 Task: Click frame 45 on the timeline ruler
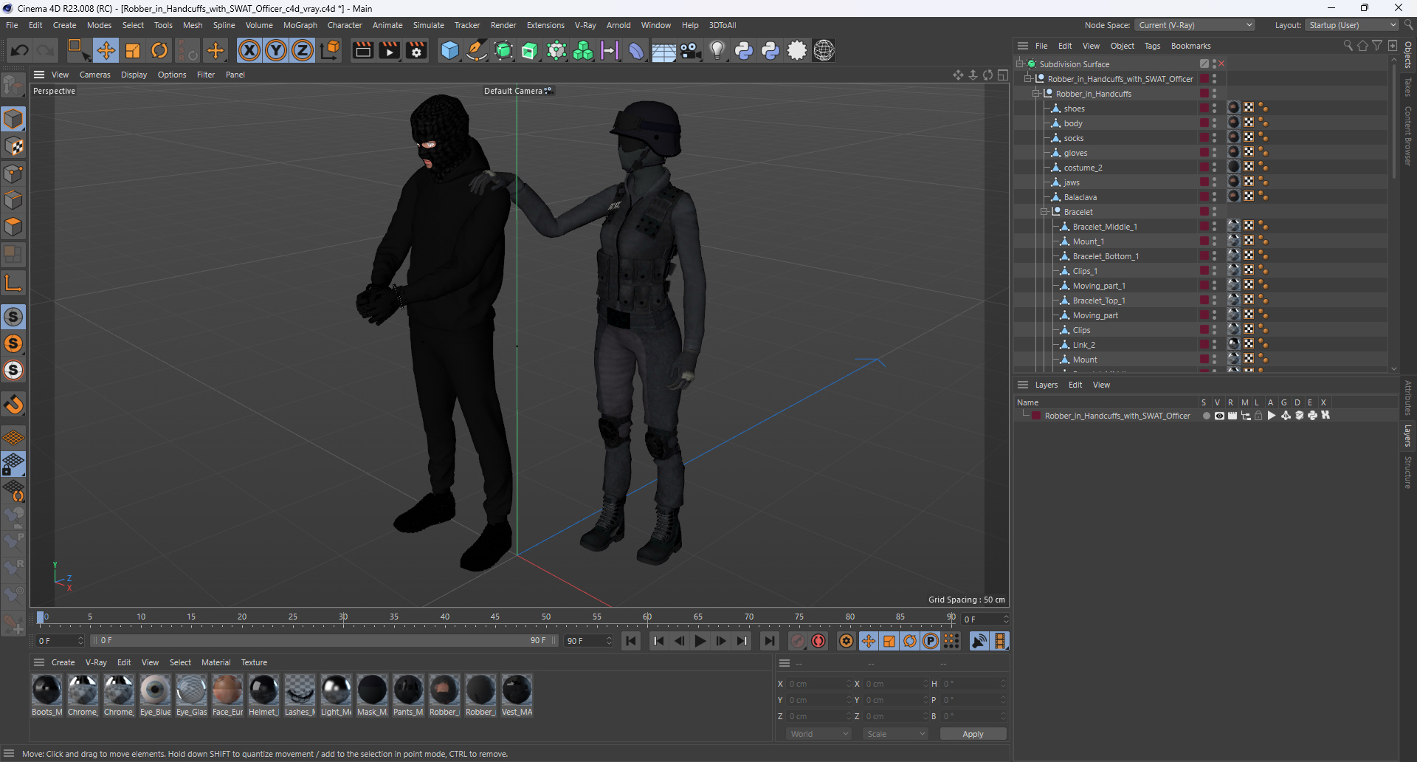[x=495, y=617]
